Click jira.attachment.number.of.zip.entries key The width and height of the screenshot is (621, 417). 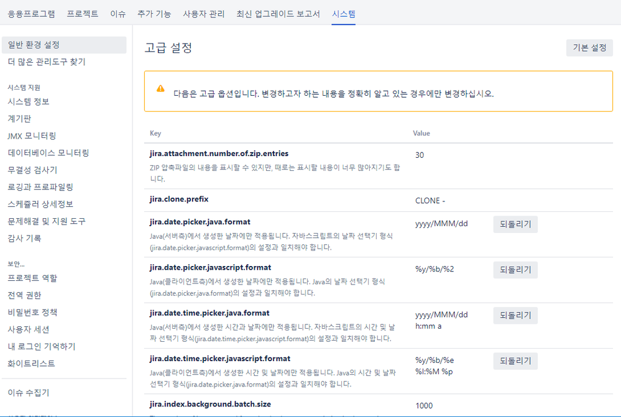pos(219,154)
